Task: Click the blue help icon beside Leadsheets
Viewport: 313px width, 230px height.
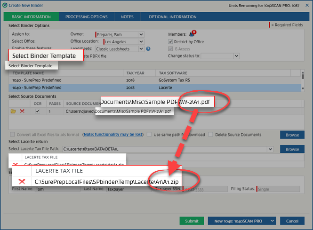Action: [x=148, y=48]
